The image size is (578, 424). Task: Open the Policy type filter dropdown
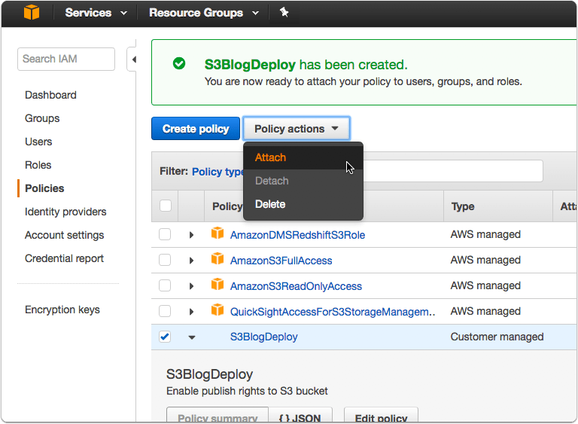tap(218, 172)
